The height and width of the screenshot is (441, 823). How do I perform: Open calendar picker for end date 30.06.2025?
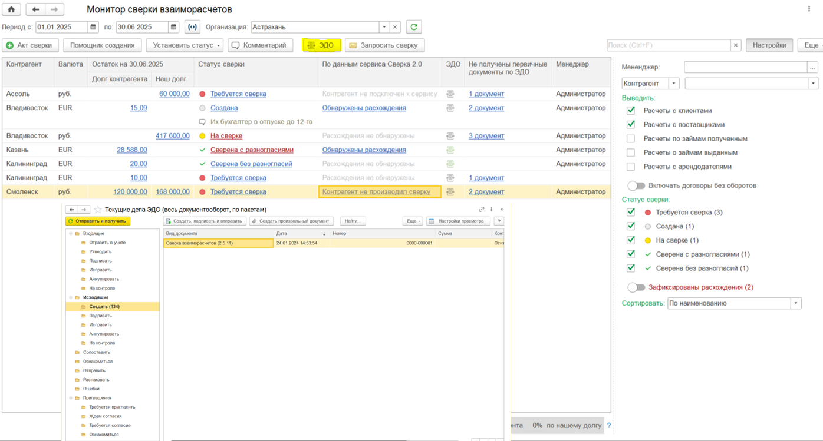173,27
